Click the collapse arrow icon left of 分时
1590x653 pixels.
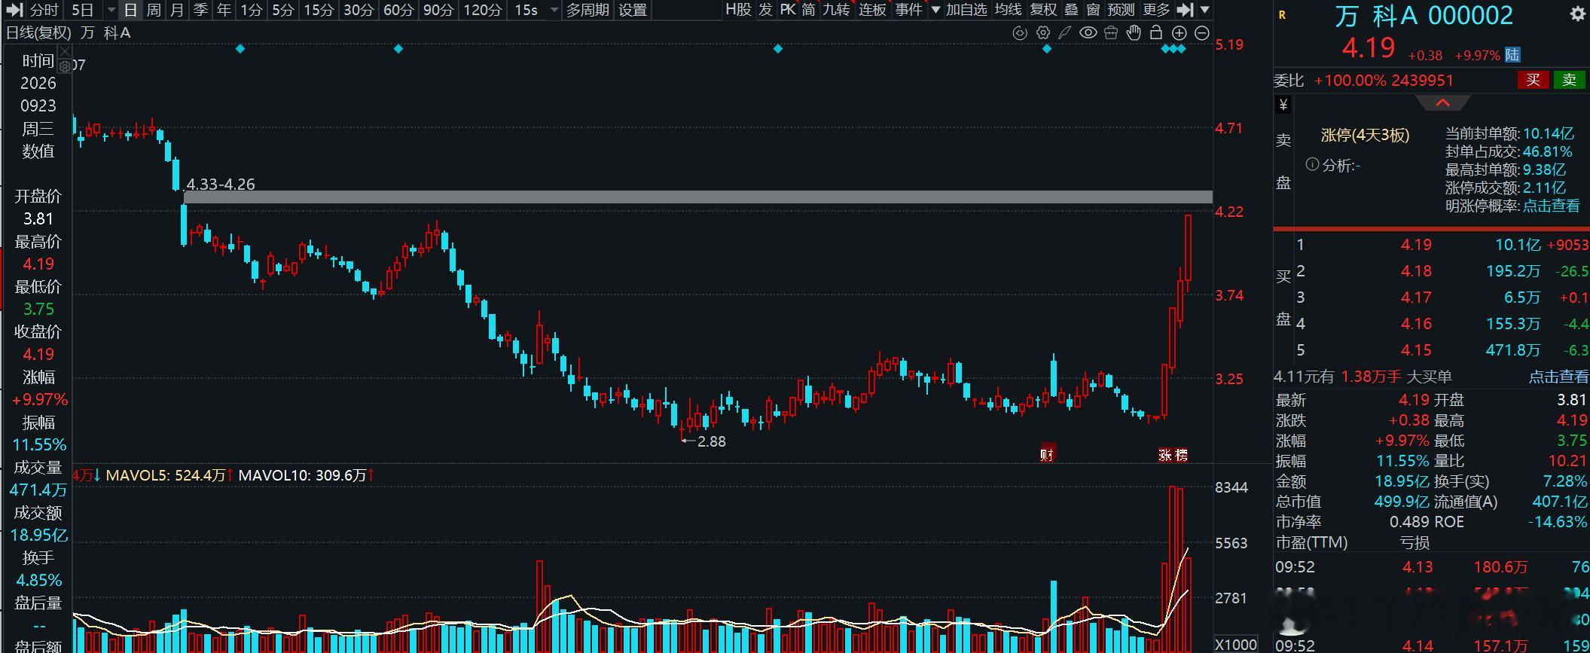tap(14, 10)
